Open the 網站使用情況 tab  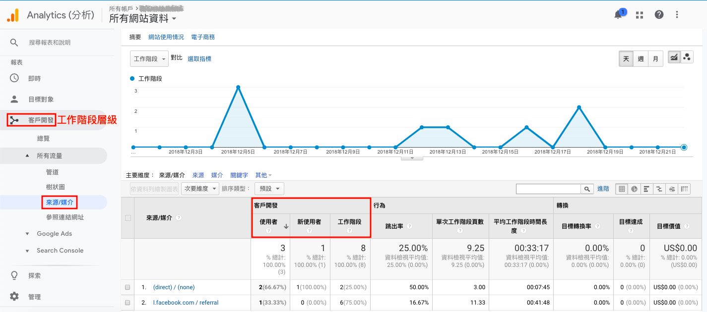tap(166, 37)
